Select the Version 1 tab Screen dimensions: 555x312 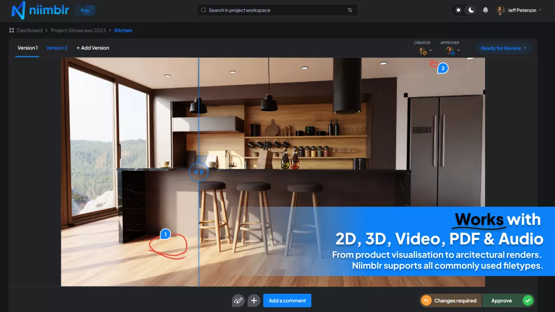(x=27, y=48)
